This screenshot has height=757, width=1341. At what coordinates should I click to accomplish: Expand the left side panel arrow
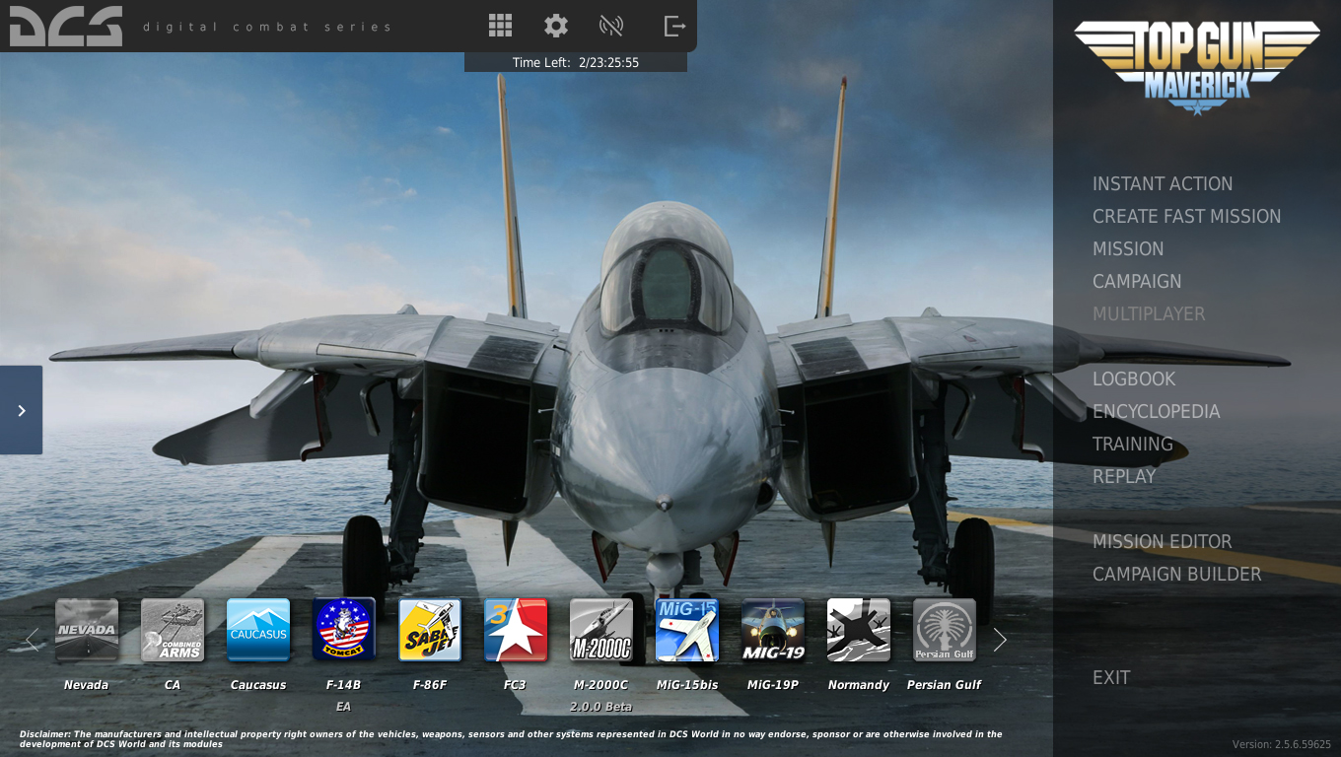pos(21,410)
